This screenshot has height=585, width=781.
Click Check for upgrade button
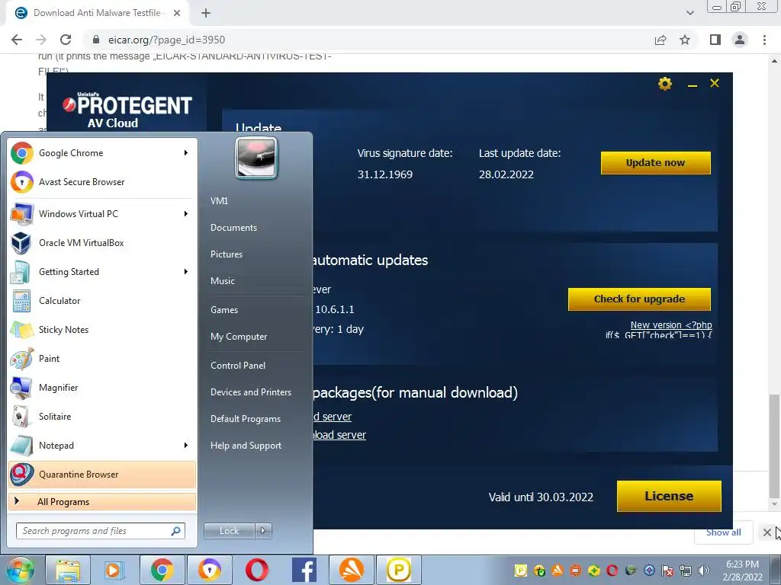coord(640,299)
